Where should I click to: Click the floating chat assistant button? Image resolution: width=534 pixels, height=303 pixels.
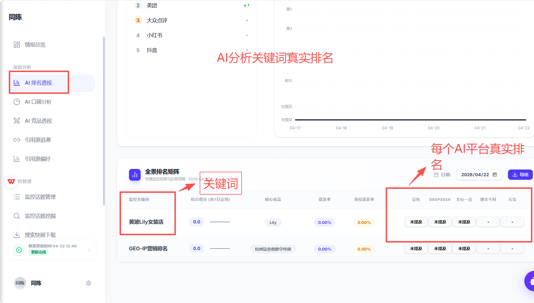(530, 281)
